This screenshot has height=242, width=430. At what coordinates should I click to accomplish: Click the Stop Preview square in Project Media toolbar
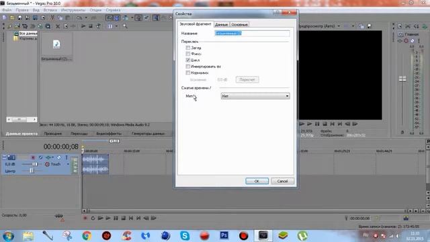point(91,26)
